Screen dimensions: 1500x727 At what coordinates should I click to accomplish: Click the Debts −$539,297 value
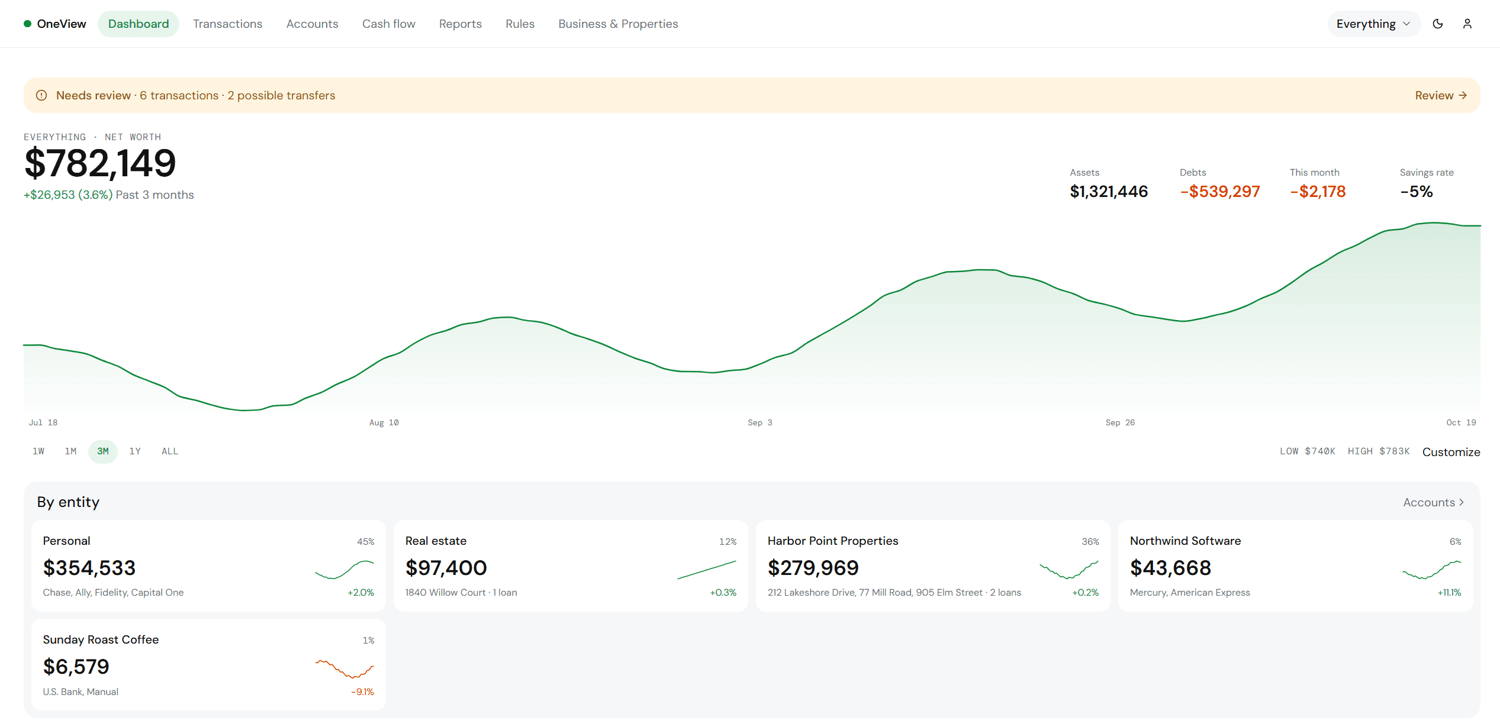1220,192
